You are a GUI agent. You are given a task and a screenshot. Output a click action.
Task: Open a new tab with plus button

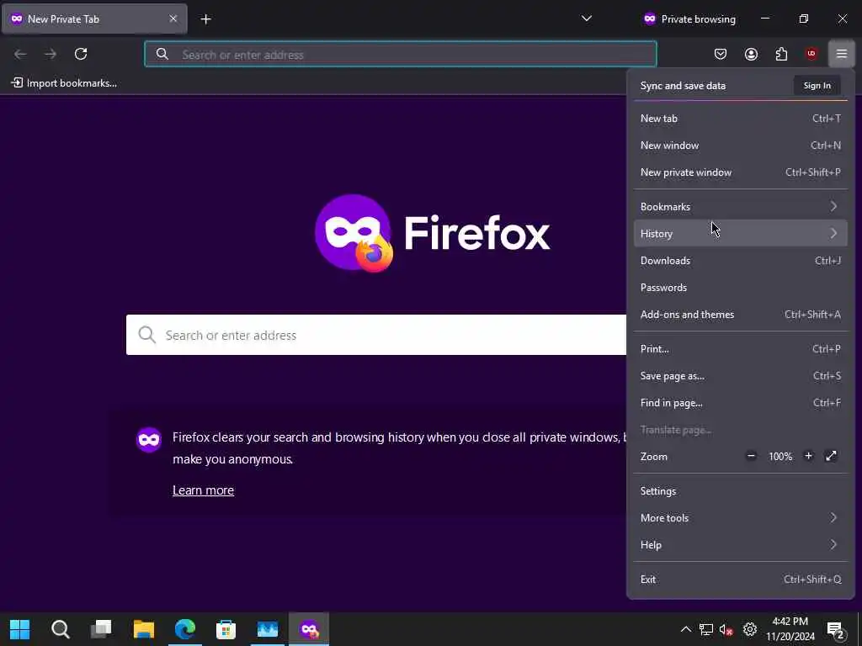(x=205, y=19)
